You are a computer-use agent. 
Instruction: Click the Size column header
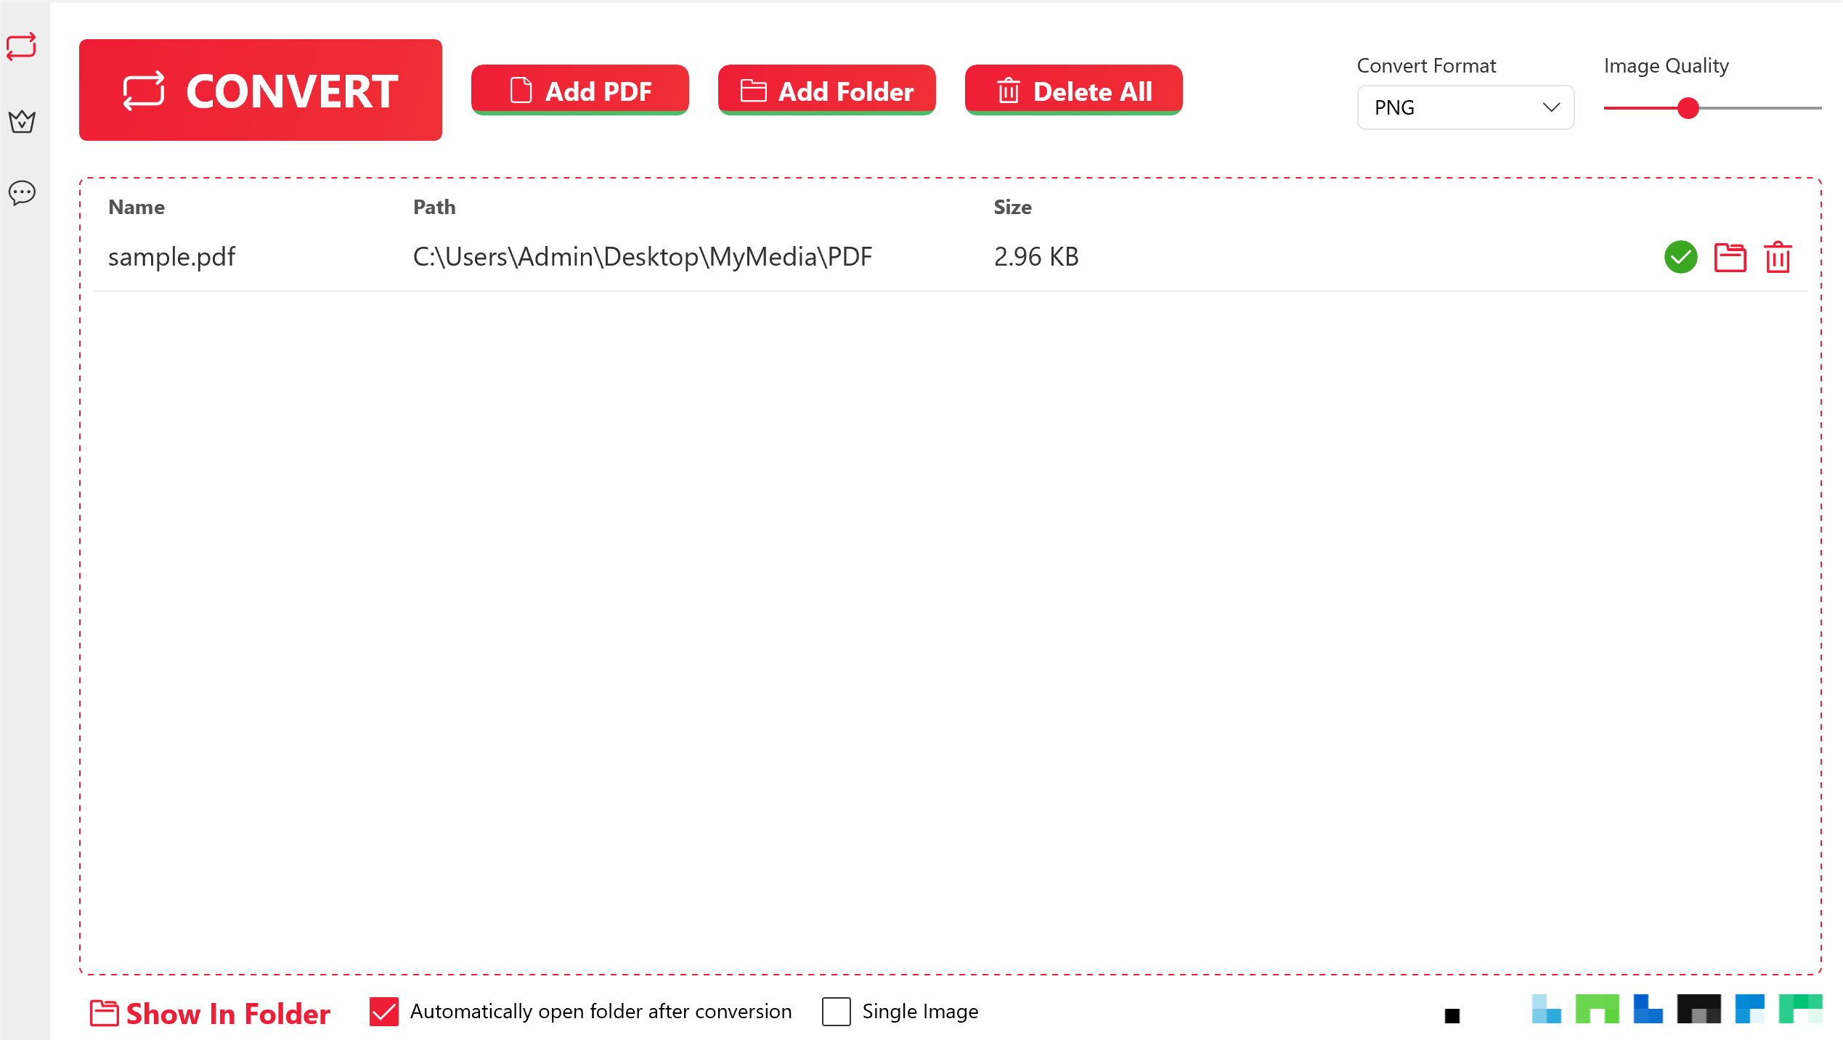point(1012,207)
